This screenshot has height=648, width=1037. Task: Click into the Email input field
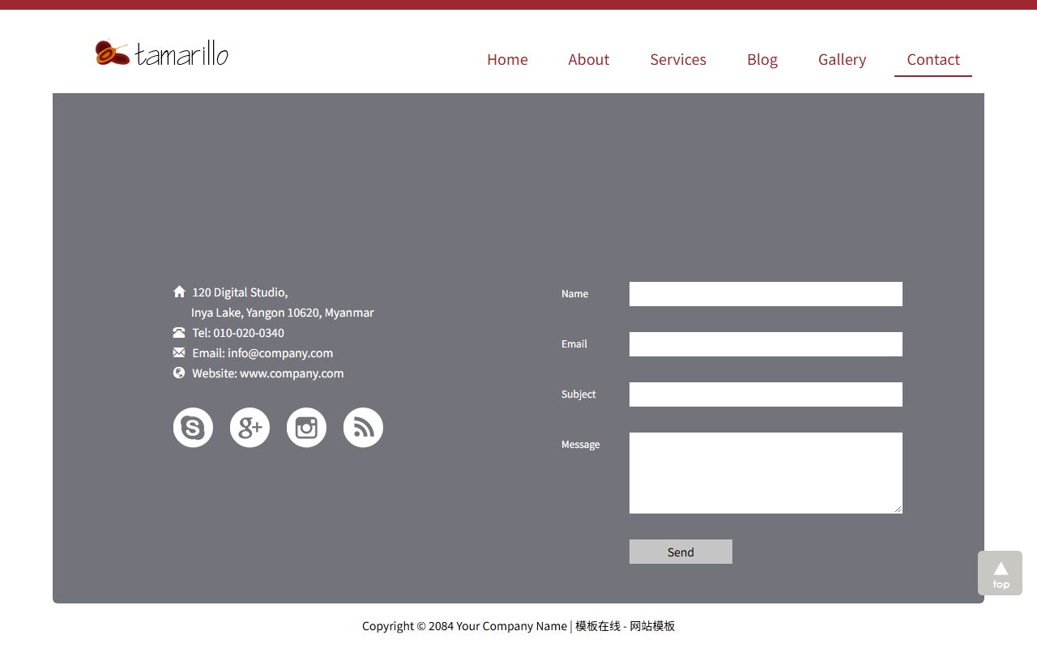tap(766, 344)
